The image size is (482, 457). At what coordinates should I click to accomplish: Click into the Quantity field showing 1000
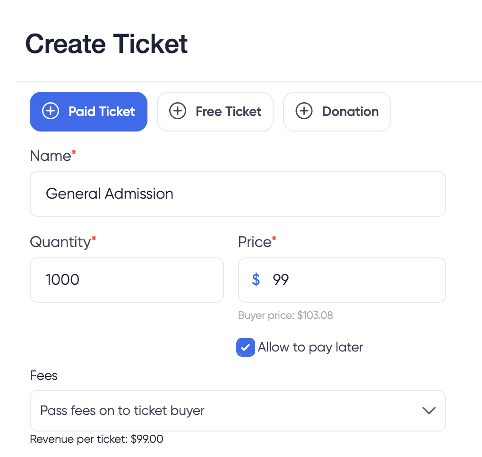point(127,280)
